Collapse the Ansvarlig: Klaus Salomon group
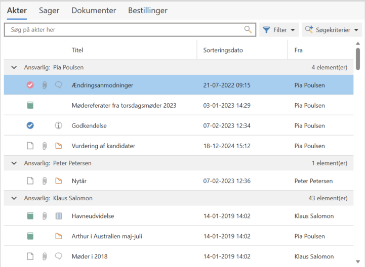The height and width of the screenshot is (267, 365). 14,198
